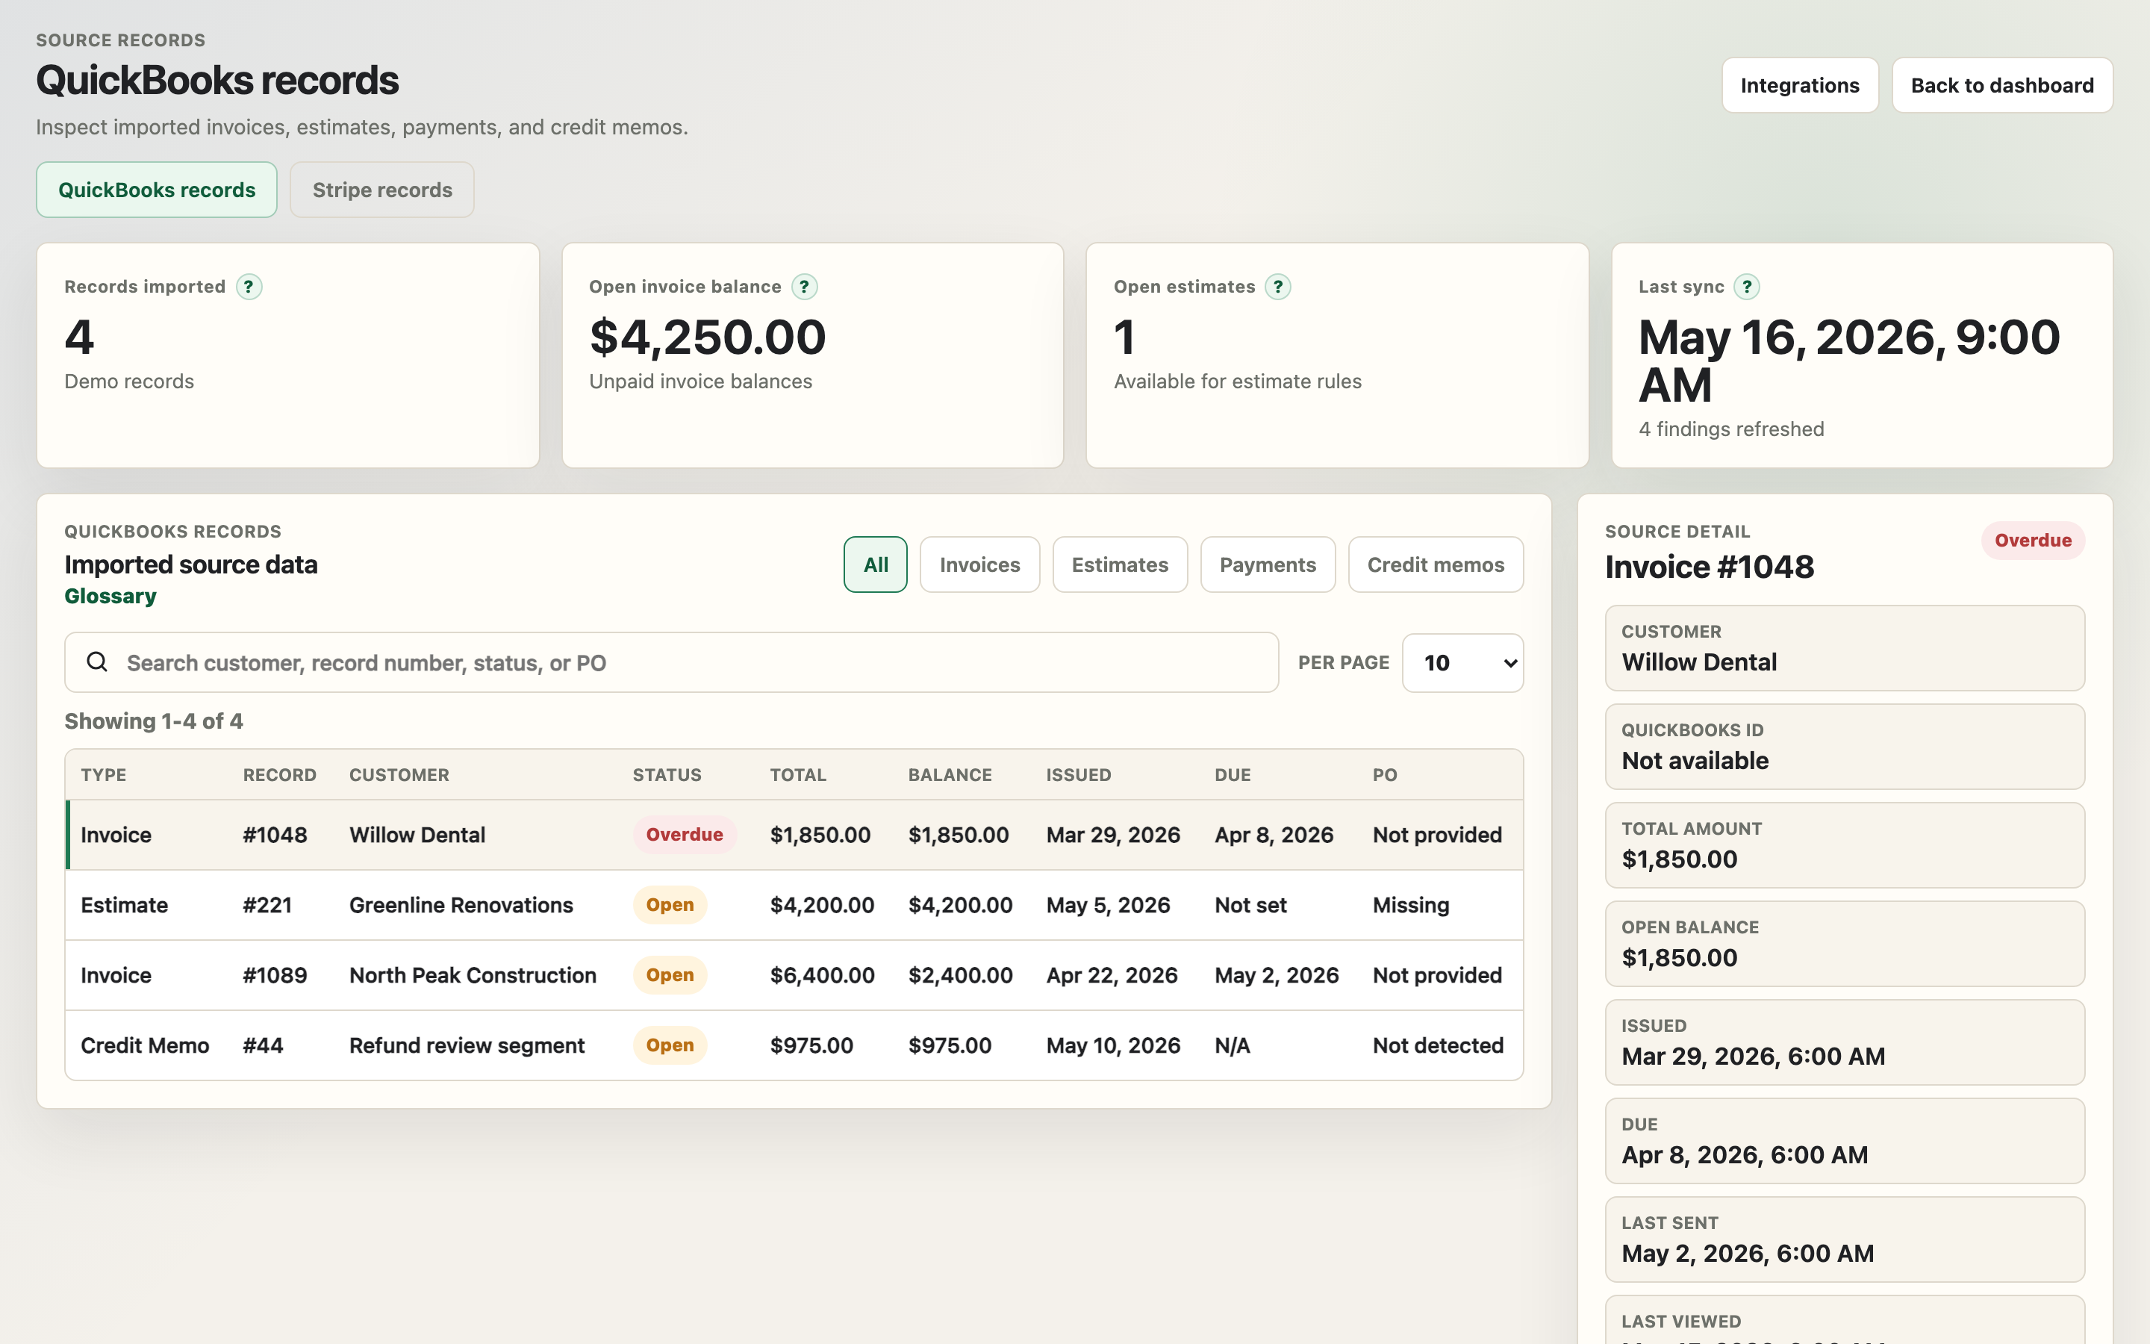Go Back to dashboard

pyautogui.click(x=2001, y=85)
